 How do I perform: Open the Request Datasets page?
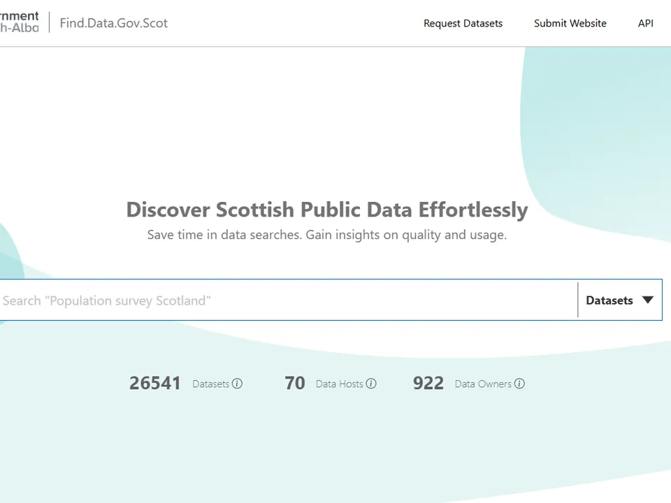463,23
